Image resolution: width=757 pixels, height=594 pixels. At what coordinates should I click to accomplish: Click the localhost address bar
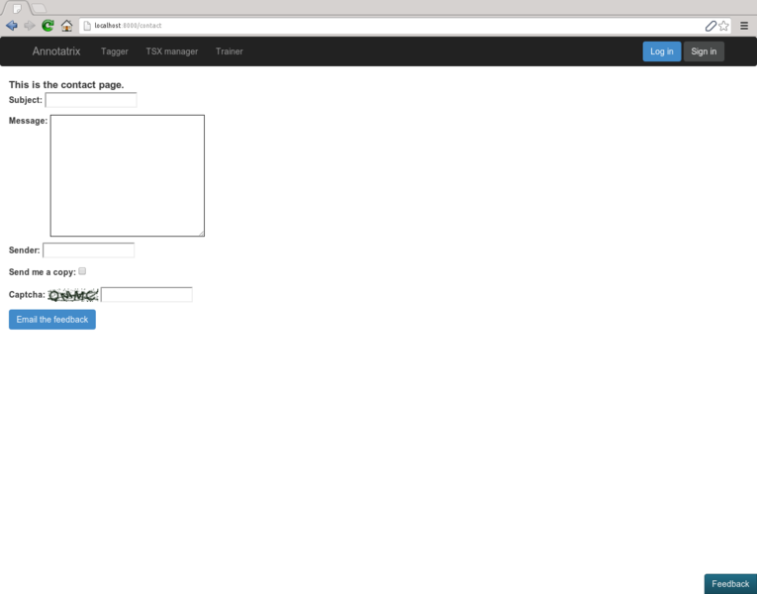tap(396, 26)
